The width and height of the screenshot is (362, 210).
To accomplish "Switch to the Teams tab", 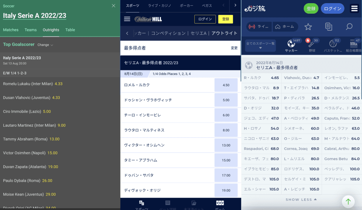I will (x=30, y=30).
